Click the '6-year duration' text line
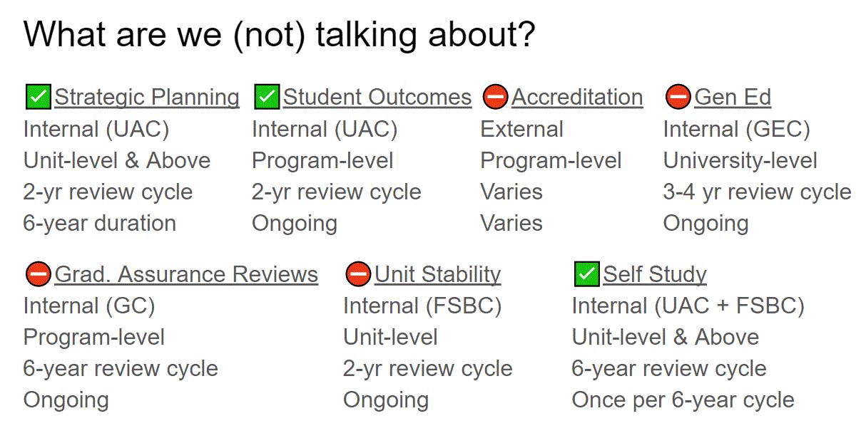This screenshot has width=866, height=443. coord(99,223)
